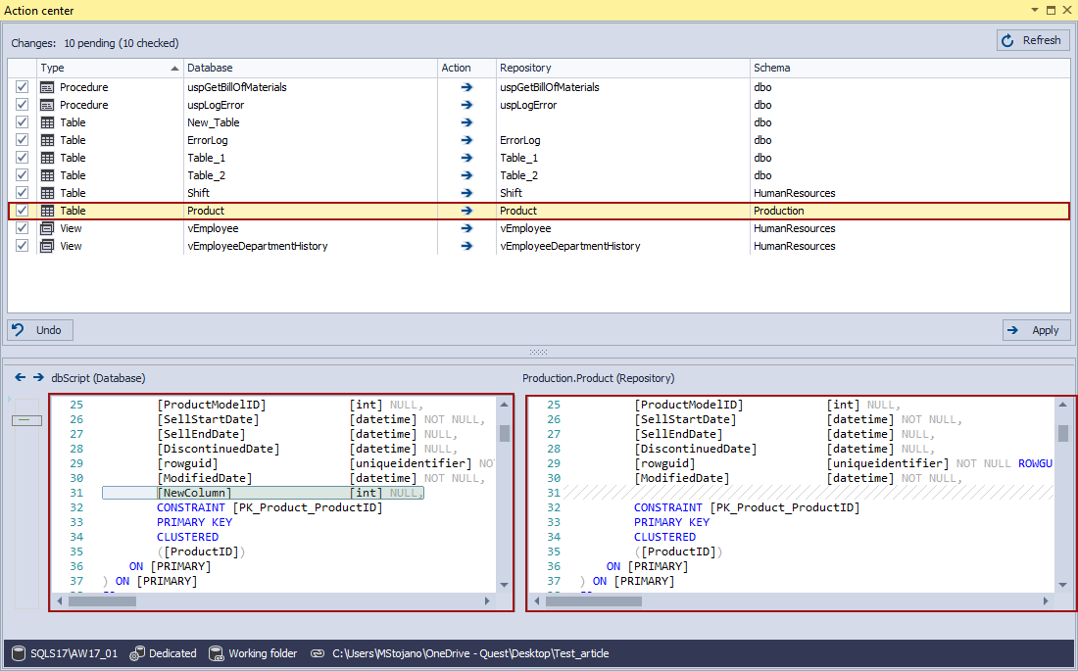The image size is (1078, 671).
Task: Click the View icon beside vEmployee
Action: 46,228
